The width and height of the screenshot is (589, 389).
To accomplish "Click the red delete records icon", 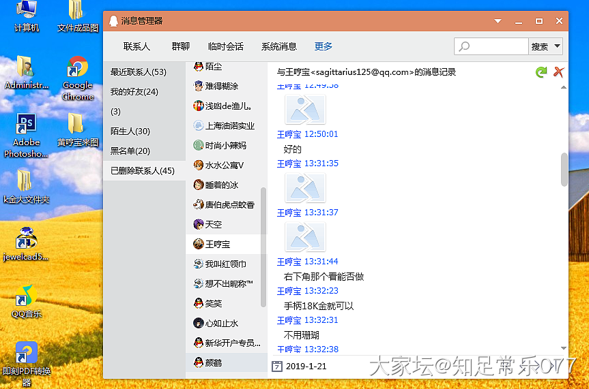I will pyautogui.click(x=558, y=72).
